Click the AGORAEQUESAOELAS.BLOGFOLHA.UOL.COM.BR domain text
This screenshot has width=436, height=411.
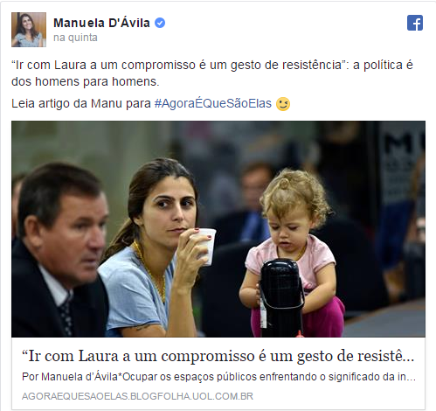tap(137, 396)
